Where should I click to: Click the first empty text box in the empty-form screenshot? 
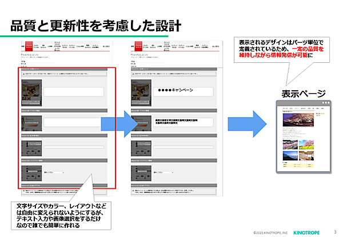tap(74, 91)
